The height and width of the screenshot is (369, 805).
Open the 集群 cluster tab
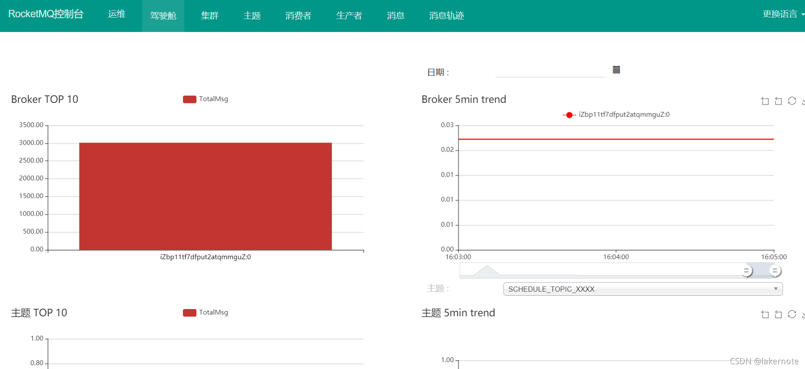tap(210, 16)
